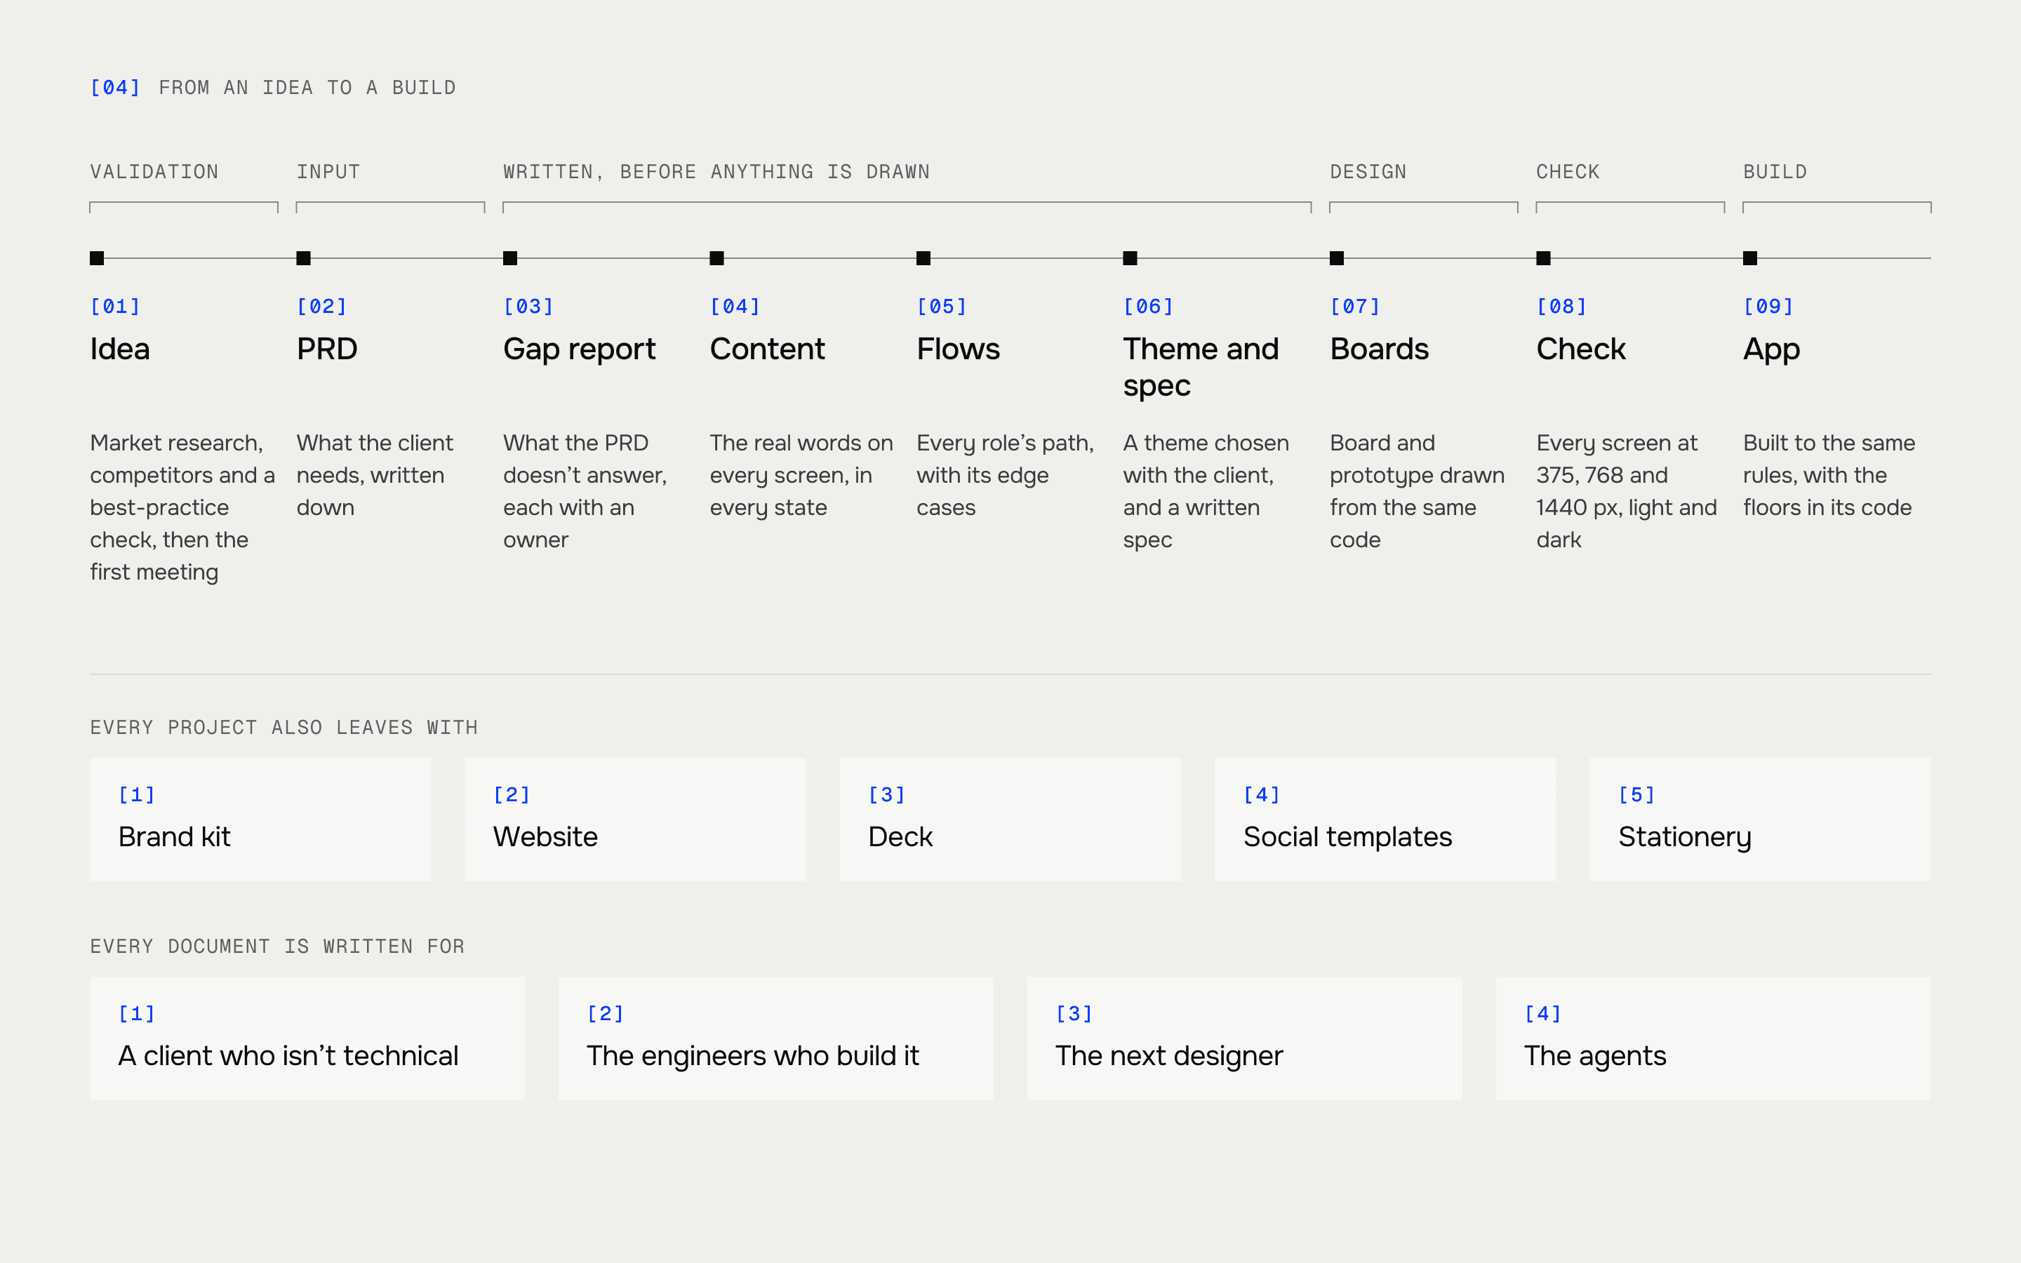Click the 'Gap report' step heading

point(580,351)
